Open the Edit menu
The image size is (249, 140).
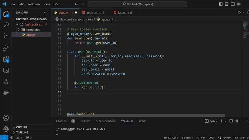tap(21, 4)
